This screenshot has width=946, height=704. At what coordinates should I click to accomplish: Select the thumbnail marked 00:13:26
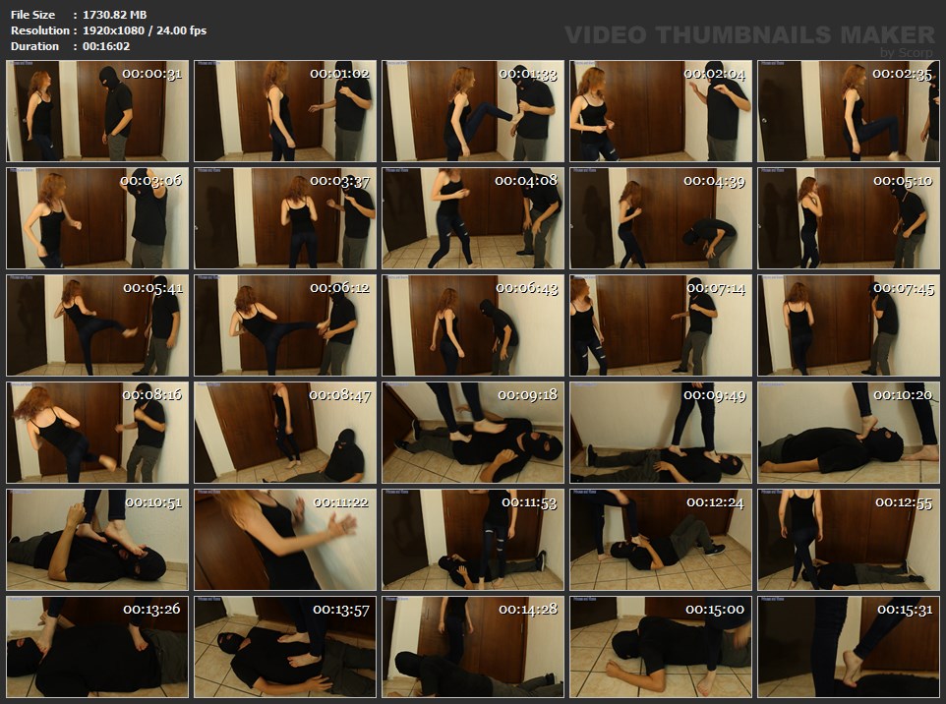click(x=97, y=647)
